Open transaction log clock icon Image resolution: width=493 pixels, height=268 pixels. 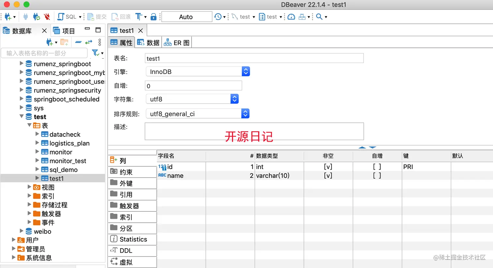click(x=218, y=17)
